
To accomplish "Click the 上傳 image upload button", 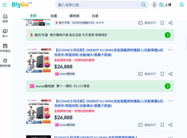I will [165, 5].
